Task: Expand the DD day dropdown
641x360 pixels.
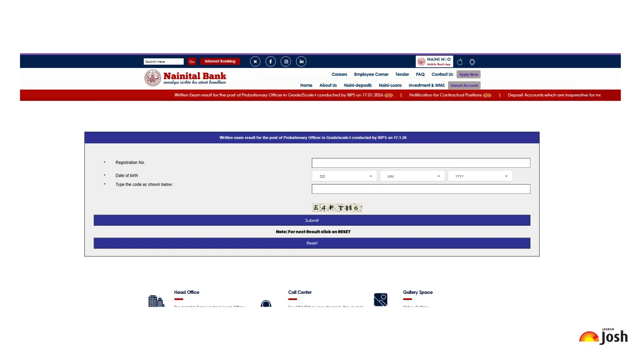Action: (344, 176)
